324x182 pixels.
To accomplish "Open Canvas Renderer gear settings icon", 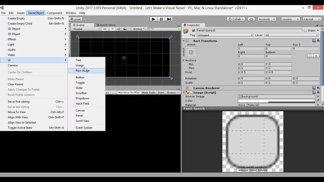I will pos(318,88).
